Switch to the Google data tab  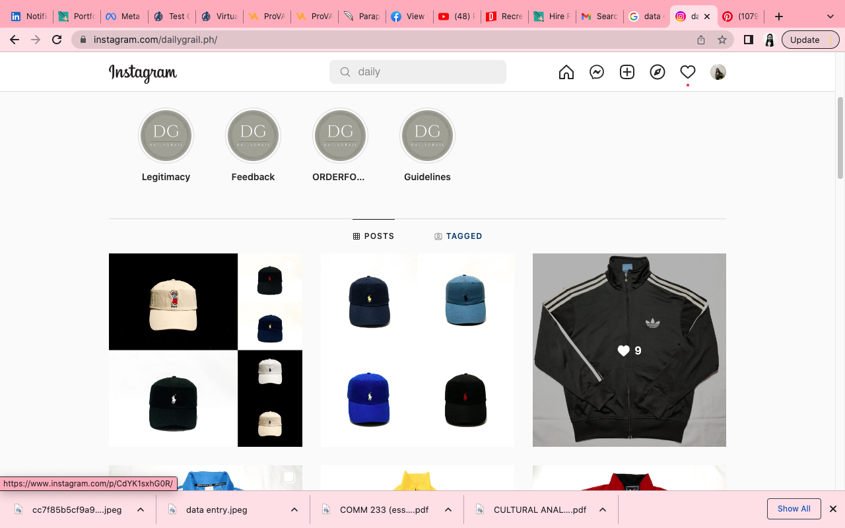(646, 16)
